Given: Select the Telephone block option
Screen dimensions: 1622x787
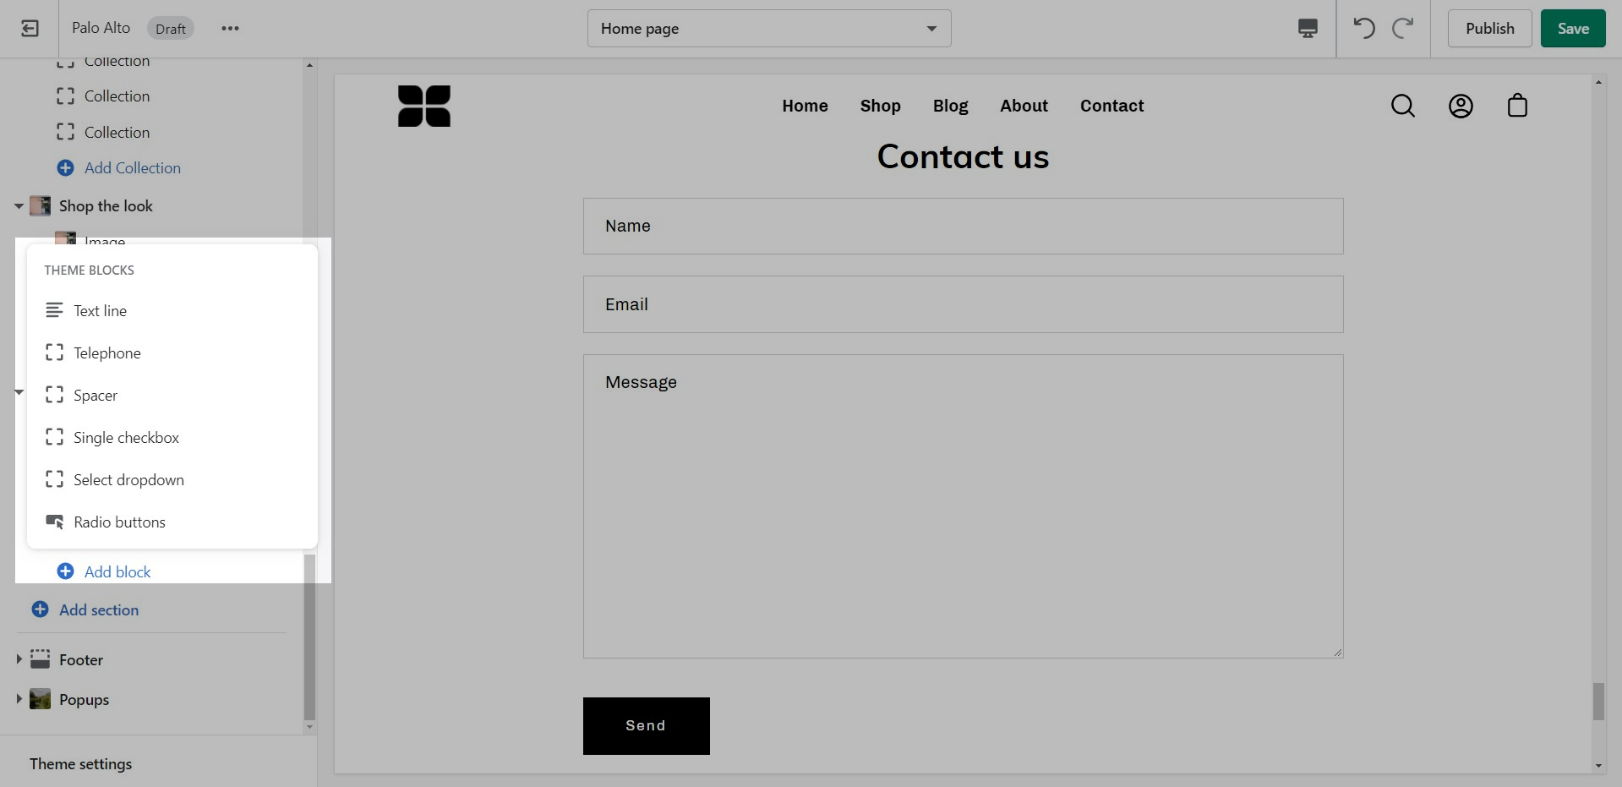Looking at the screenshot, I should 106,353.
